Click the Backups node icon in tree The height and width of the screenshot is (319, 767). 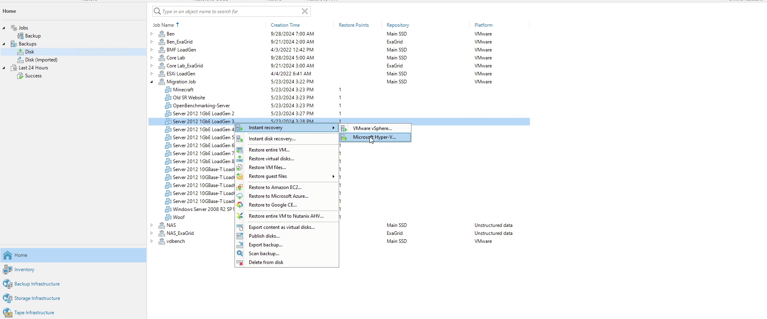pos(14,44)
